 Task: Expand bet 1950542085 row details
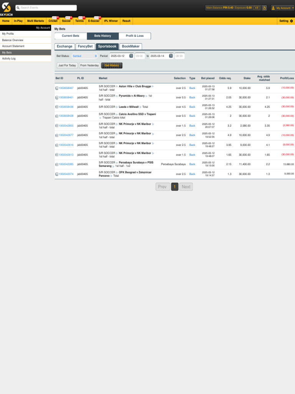tap(57, 164)
